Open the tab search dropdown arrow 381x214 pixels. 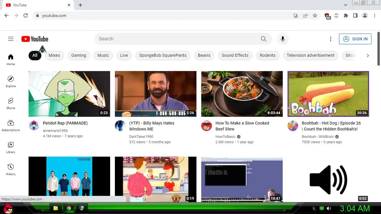tap(346, 5)
